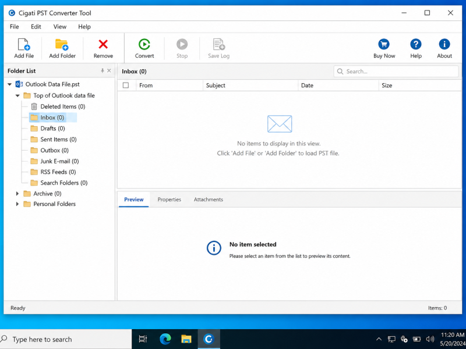Click the RSS Feeds folder icon
The height and width of the screenshot is (349, 466).
pos(34,172)
